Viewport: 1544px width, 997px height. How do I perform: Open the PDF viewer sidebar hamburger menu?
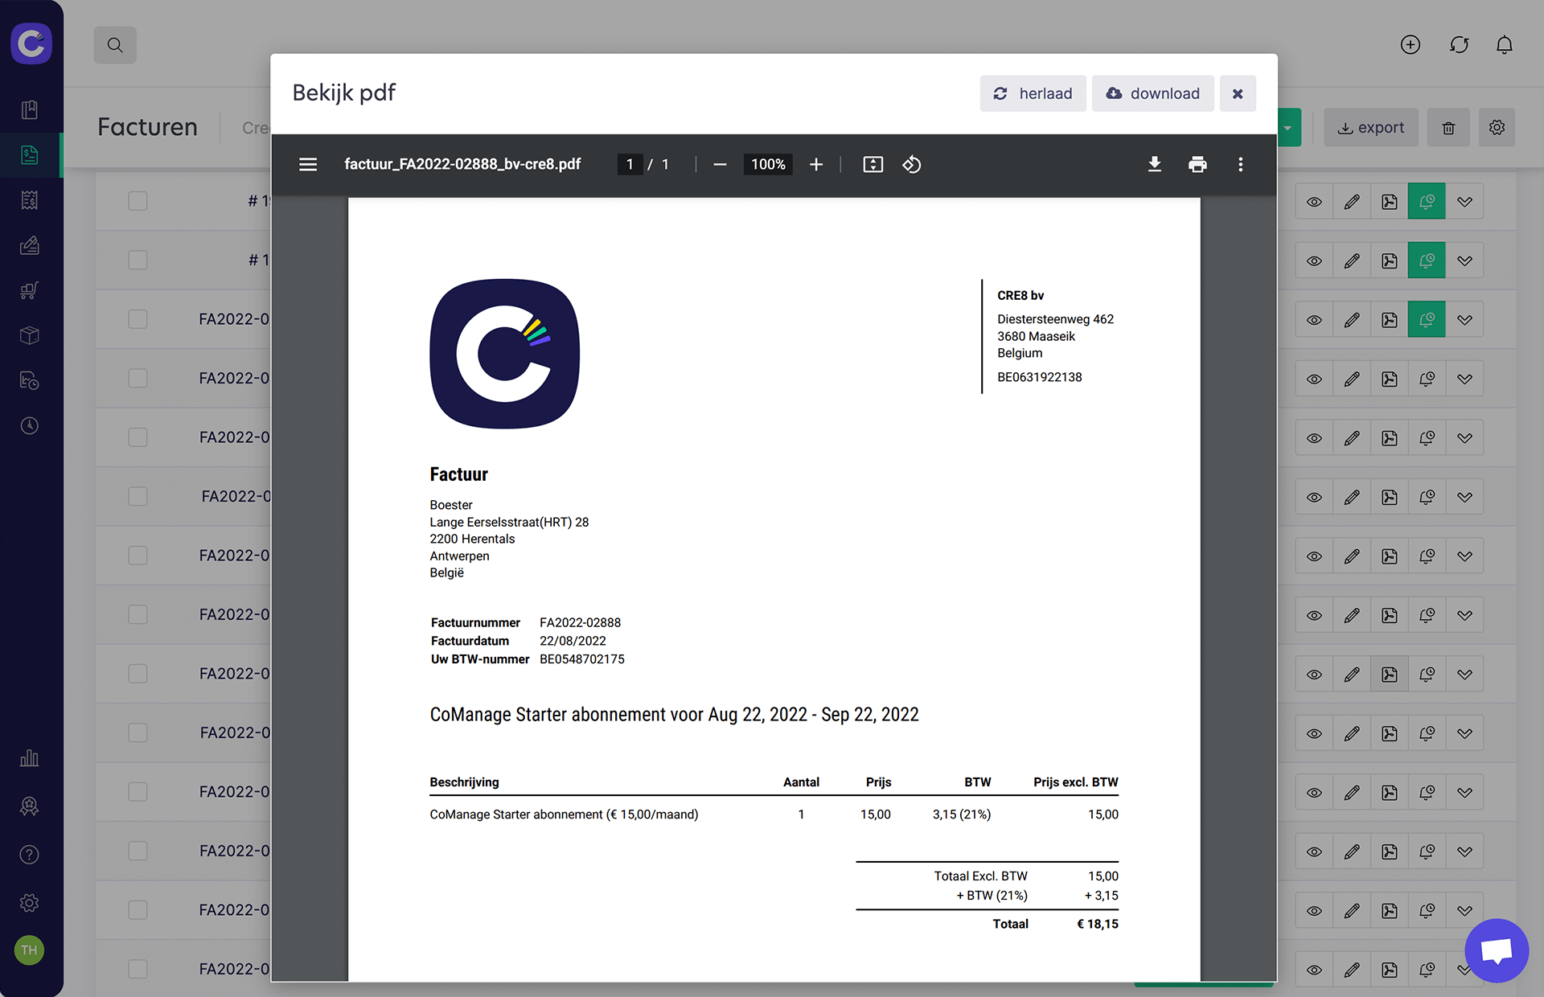308,165
